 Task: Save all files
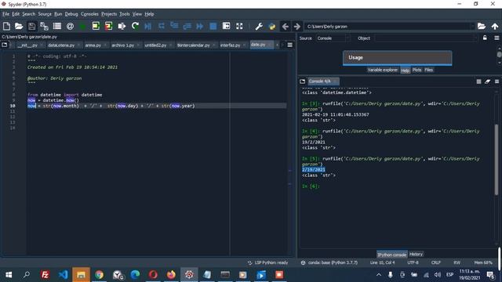tap(44, 26)
